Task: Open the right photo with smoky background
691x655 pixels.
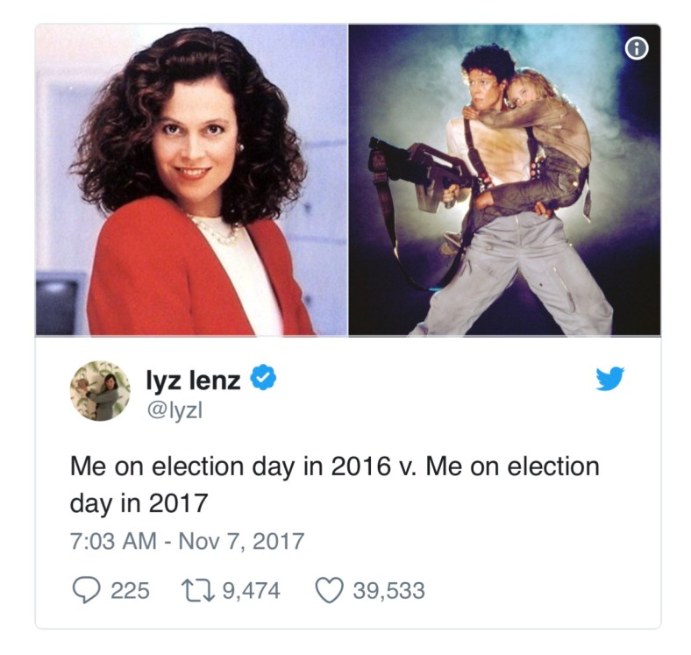Action: tap(504, 180)
